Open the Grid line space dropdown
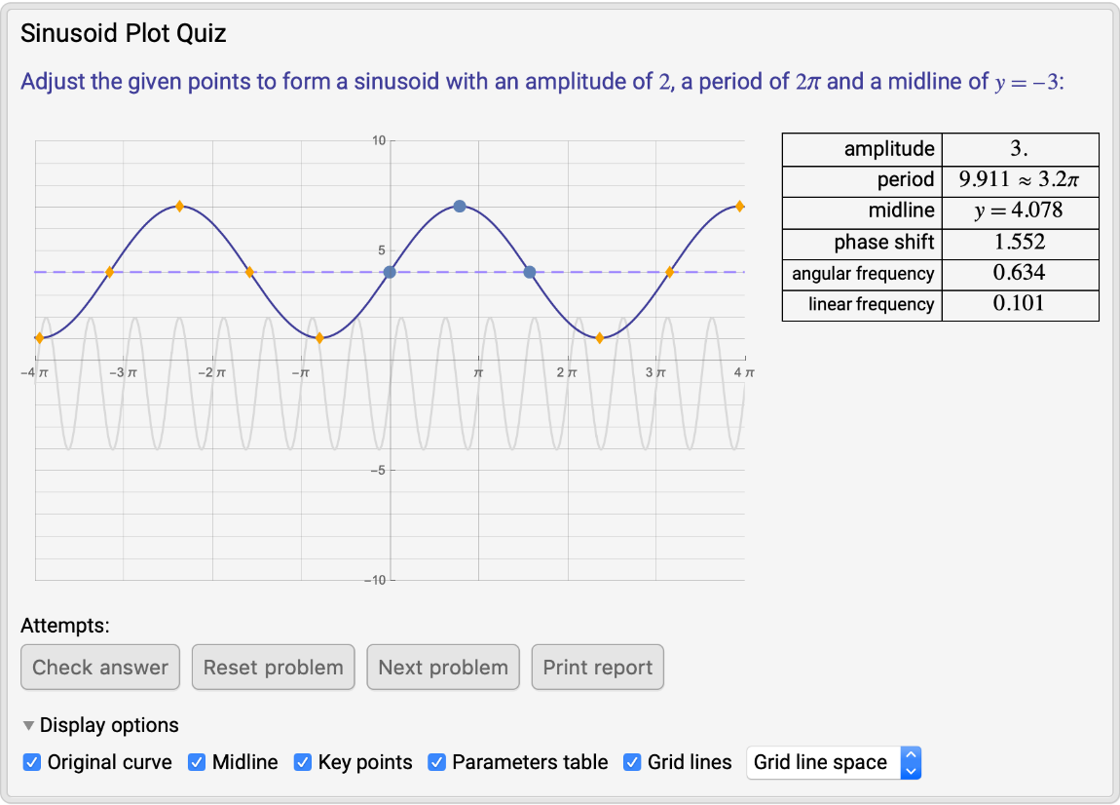The height and width of the screenshot is (805, 1120). tap(834, 762)
